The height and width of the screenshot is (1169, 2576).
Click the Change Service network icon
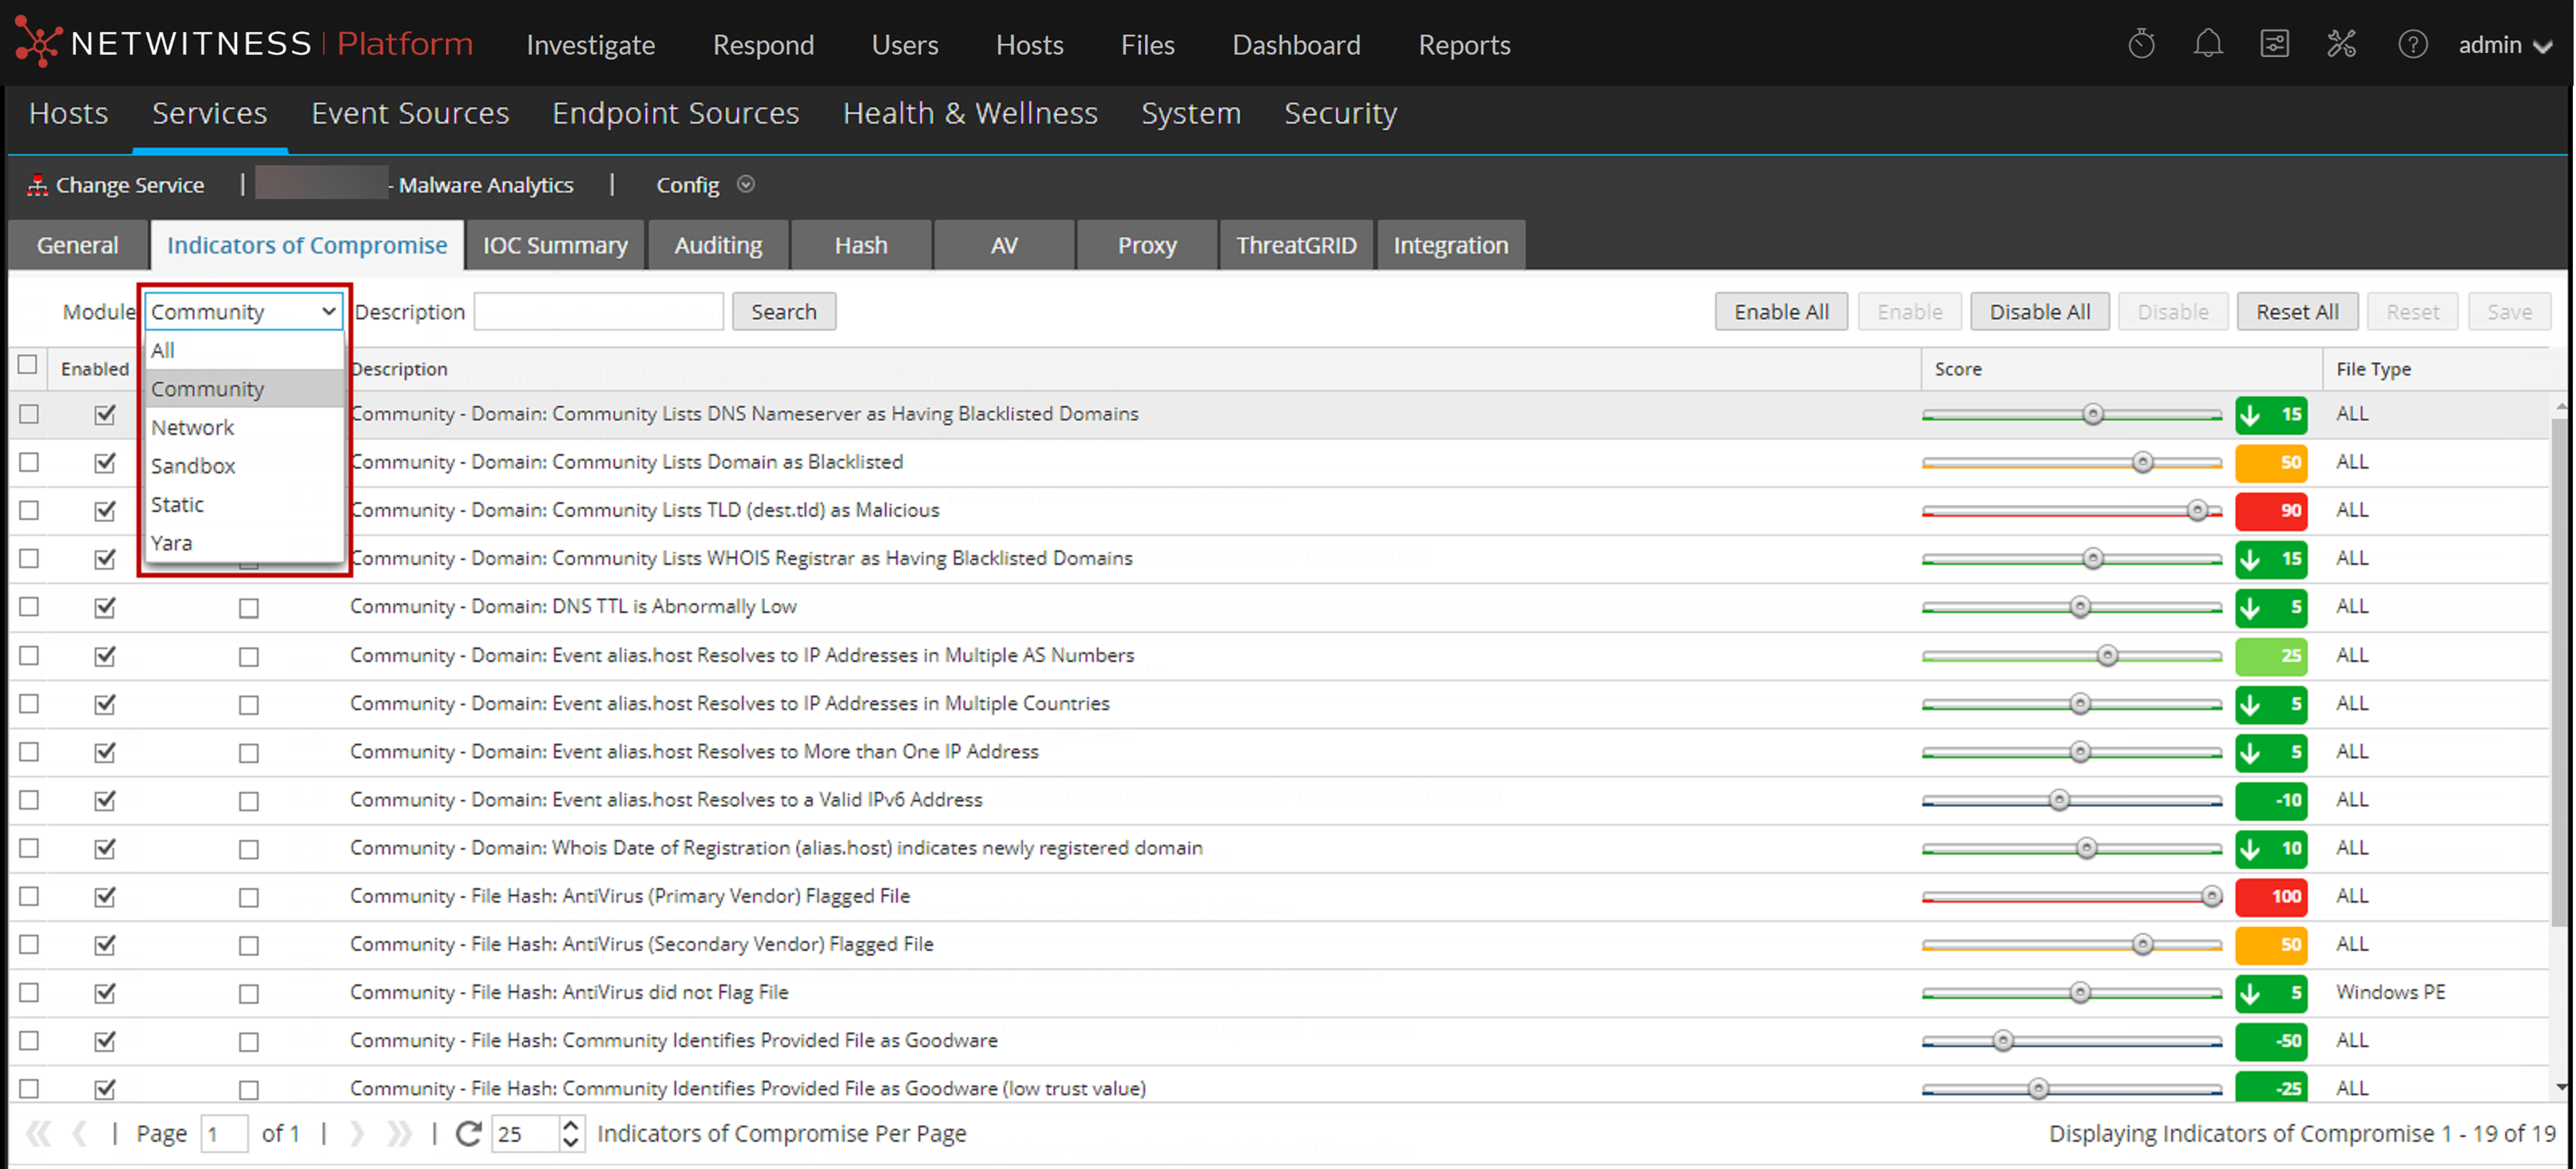tap(37, 185)
